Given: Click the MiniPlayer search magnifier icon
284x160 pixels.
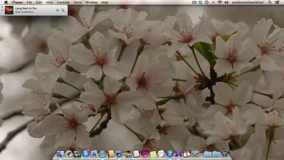Looking at the screenshot, I should pyautogui.click(x=63, y=10).
